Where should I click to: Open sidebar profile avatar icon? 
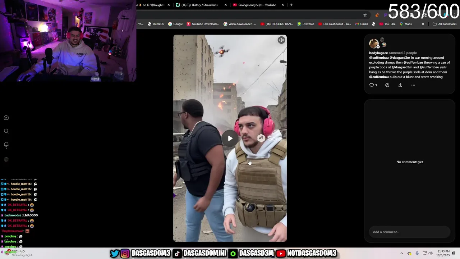(x=6, y=159)
